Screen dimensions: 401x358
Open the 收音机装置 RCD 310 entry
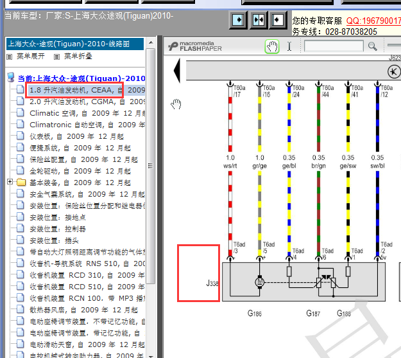(x=87, y=275)
